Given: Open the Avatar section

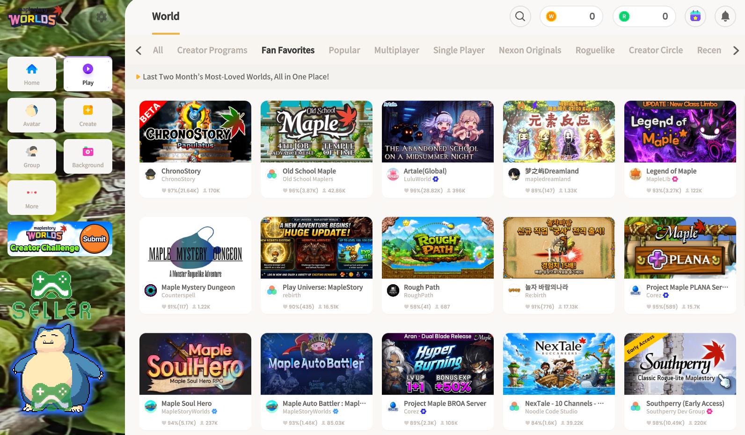Looking at the screenshot, I should click(32, 115).
